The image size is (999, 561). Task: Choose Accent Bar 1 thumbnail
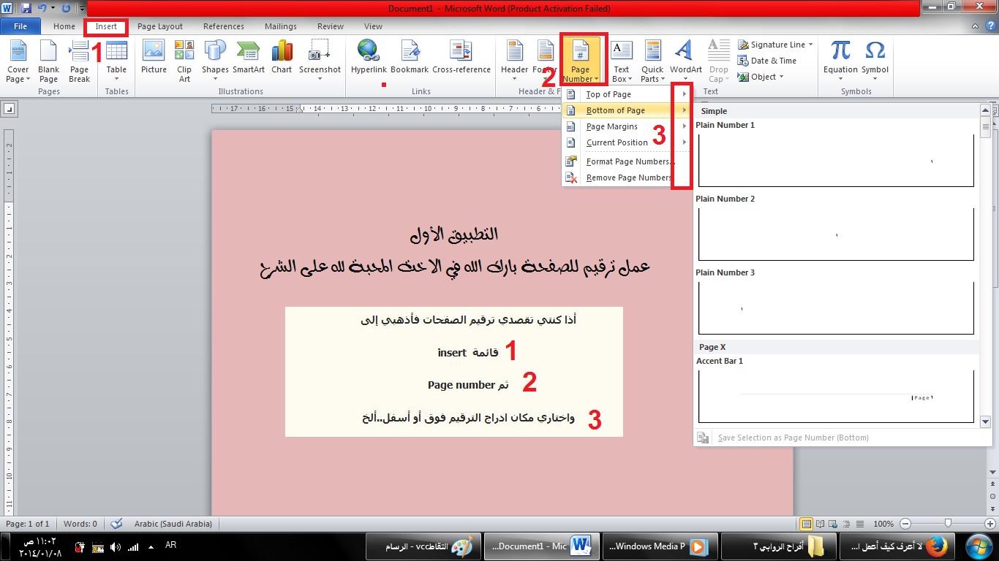point(836,396)
